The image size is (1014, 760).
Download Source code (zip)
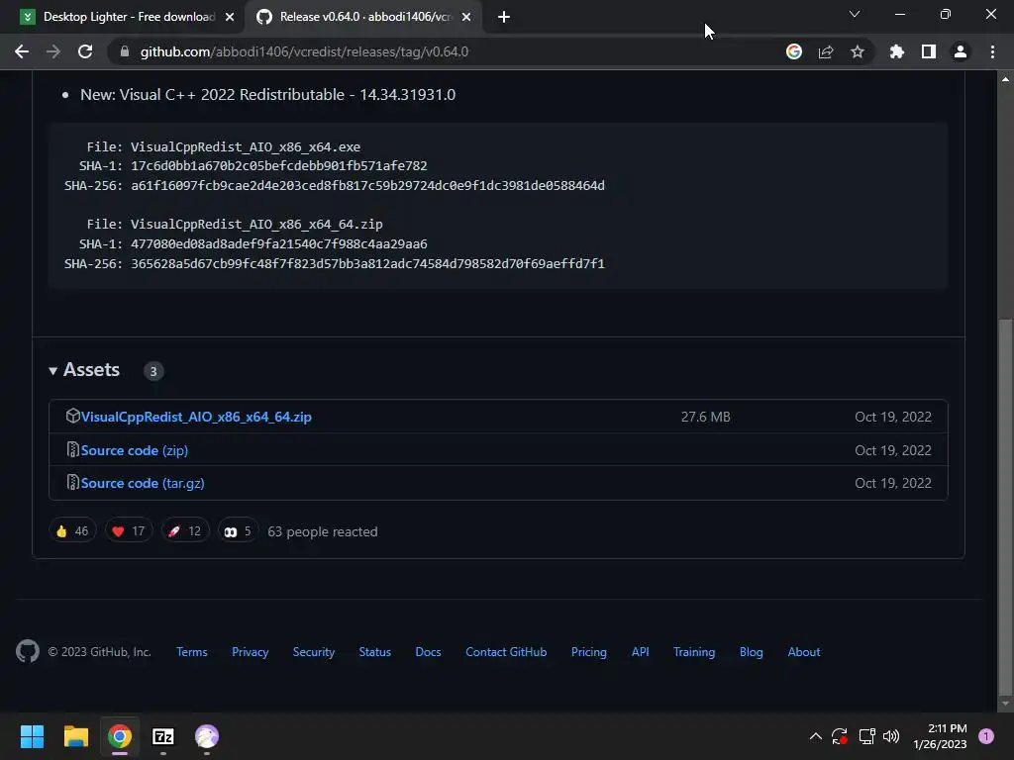(x=135, y=450)
